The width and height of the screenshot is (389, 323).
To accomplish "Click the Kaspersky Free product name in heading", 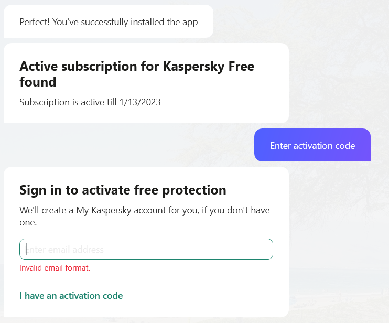I will click(209, 67).
